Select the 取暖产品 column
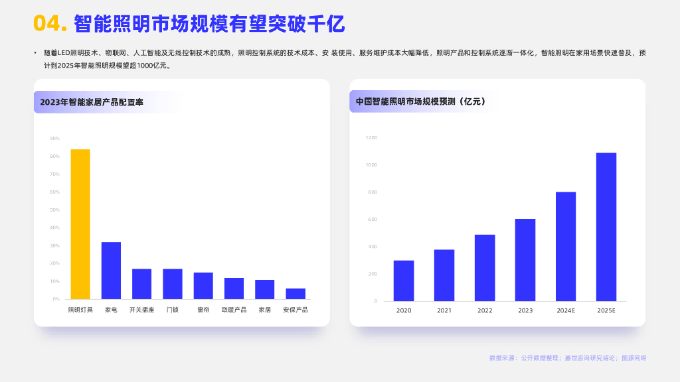Image resolution: width=680 pixels, height=382 pixels. [x=233, y=286]
